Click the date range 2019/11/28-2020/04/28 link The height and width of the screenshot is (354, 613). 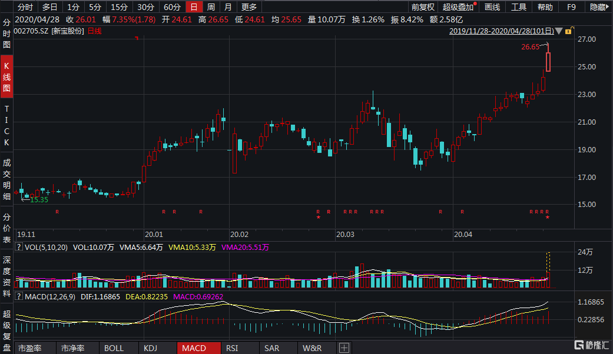point(501,31)
